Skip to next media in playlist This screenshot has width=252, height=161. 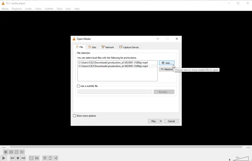(x=23, y=158)
